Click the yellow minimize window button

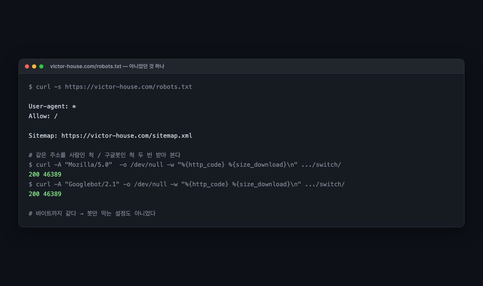[34, 66]
